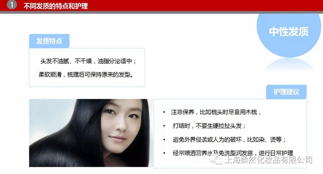This screenshot has width=323, height=174.
Task: Click the bullet 避免外界侵袭或人为的破坏
Action: pos(207,140)
